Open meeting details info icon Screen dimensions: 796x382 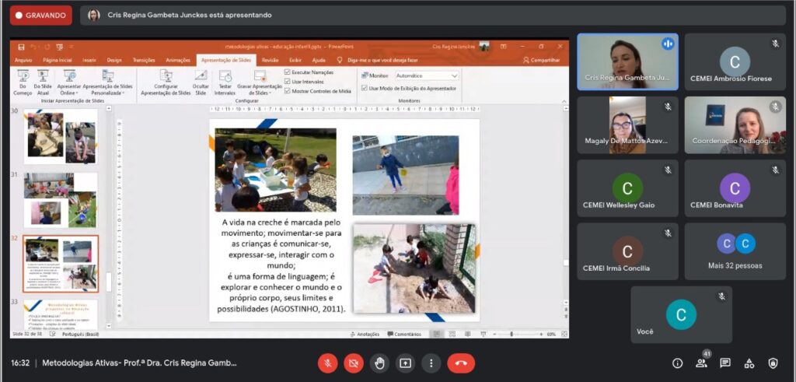(x=677, y=363)
